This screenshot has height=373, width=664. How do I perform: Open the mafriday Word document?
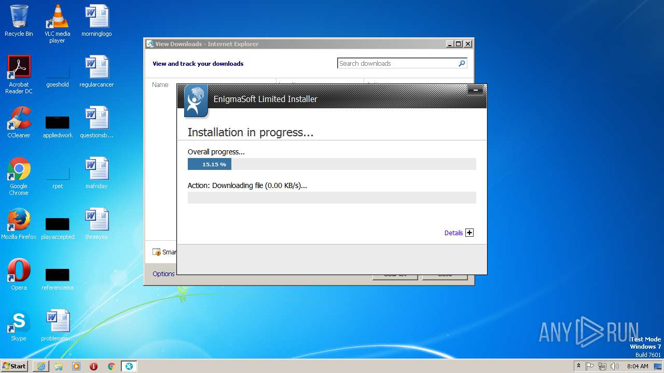(x=96, y=173)
